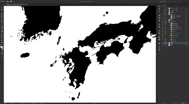Image resolution: width=189 pixels, height=104 pixels.
Task: Select the Eyedropper tool
Action: click(2, 34)
